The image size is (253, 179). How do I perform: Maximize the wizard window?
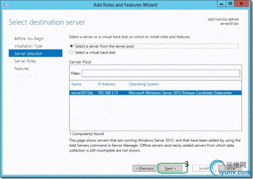tap(230, 3)
